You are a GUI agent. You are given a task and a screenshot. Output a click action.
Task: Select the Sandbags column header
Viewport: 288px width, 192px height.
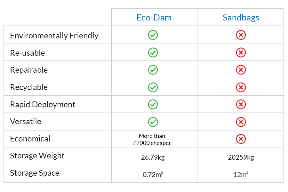point(241,18)
